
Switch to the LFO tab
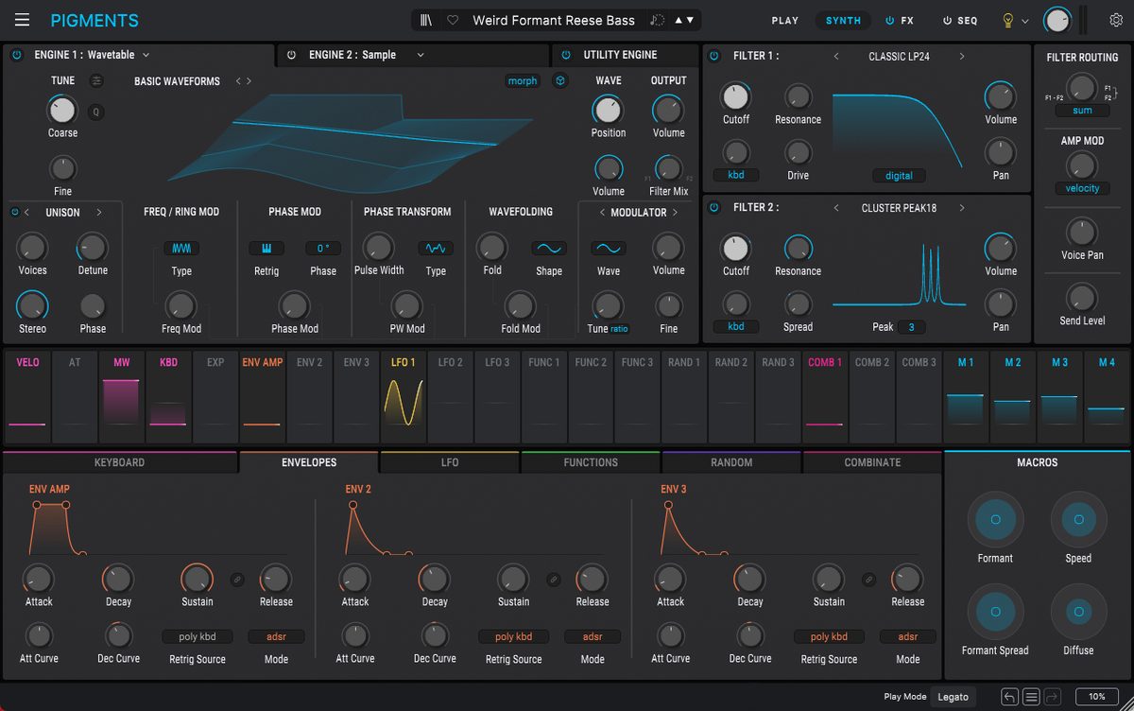[450, 462]
